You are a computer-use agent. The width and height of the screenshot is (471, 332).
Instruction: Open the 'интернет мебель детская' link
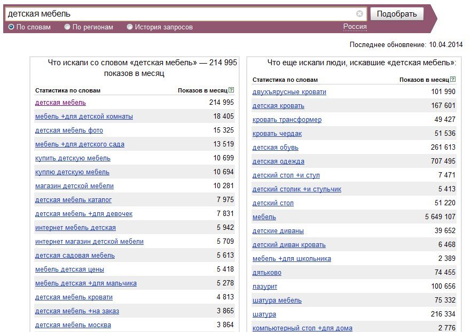75,227
